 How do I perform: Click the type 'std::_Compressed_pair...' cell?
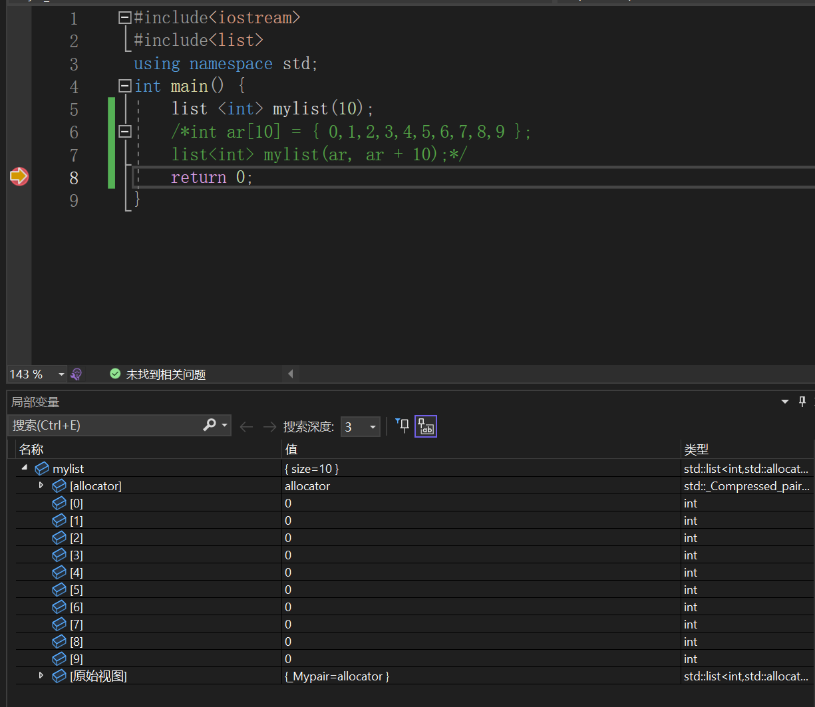click(747, 486)
